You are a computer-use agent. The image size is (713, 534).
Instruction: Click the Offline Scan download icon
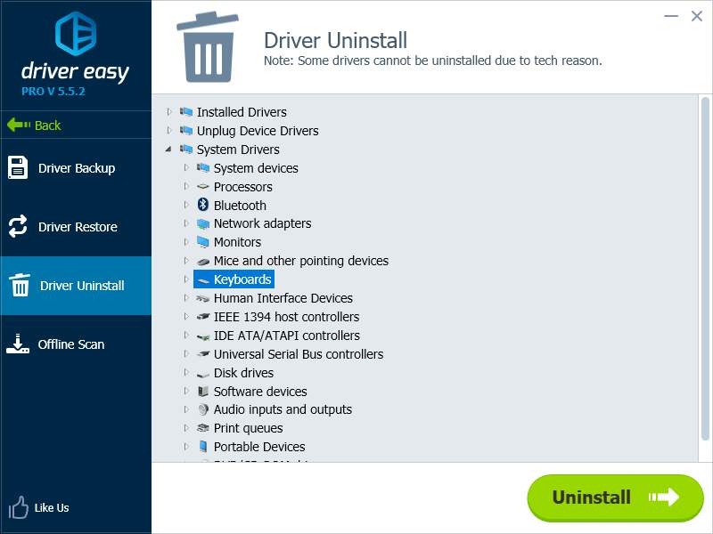20,344
